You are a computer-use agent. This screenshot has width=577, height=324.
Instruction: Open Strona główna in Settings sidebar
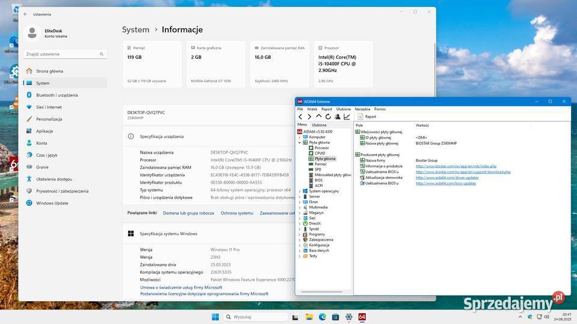point(66,71)
